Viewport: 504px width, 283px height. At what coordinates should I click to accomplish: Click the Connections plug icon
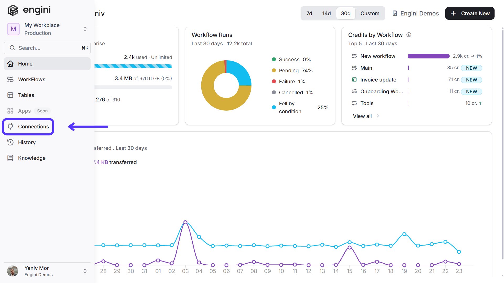10,127
